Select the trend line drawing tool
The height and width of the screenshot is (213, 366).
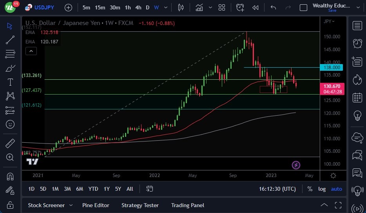(x=10, y=39)
